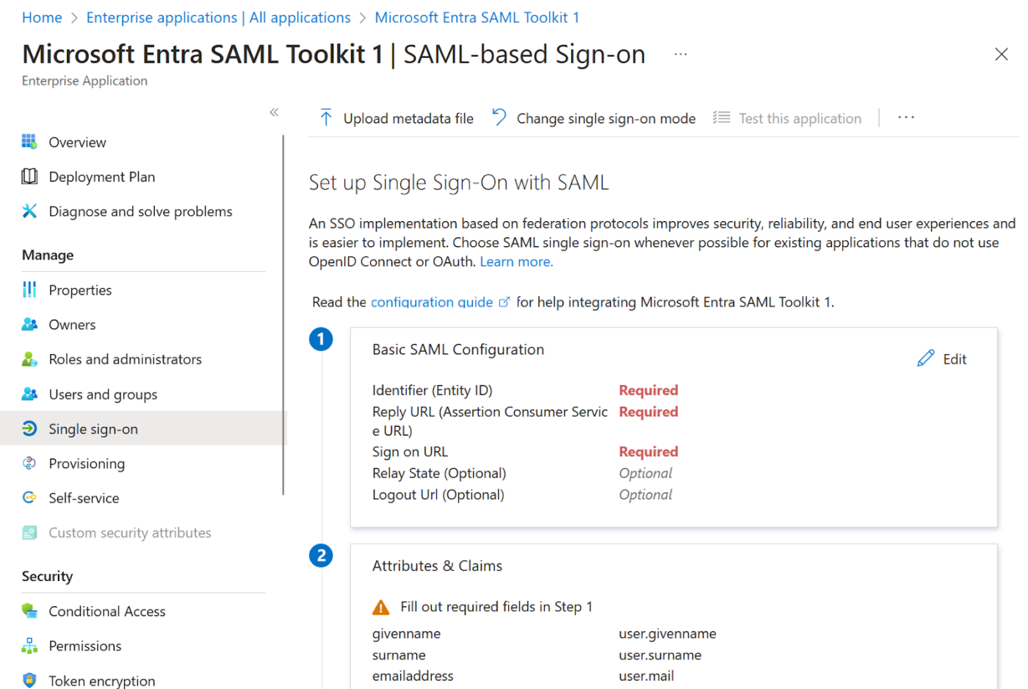Go to Enterprise applications breadcrumb
Viewport: 1028px width, 689px height.
[218, 18]
